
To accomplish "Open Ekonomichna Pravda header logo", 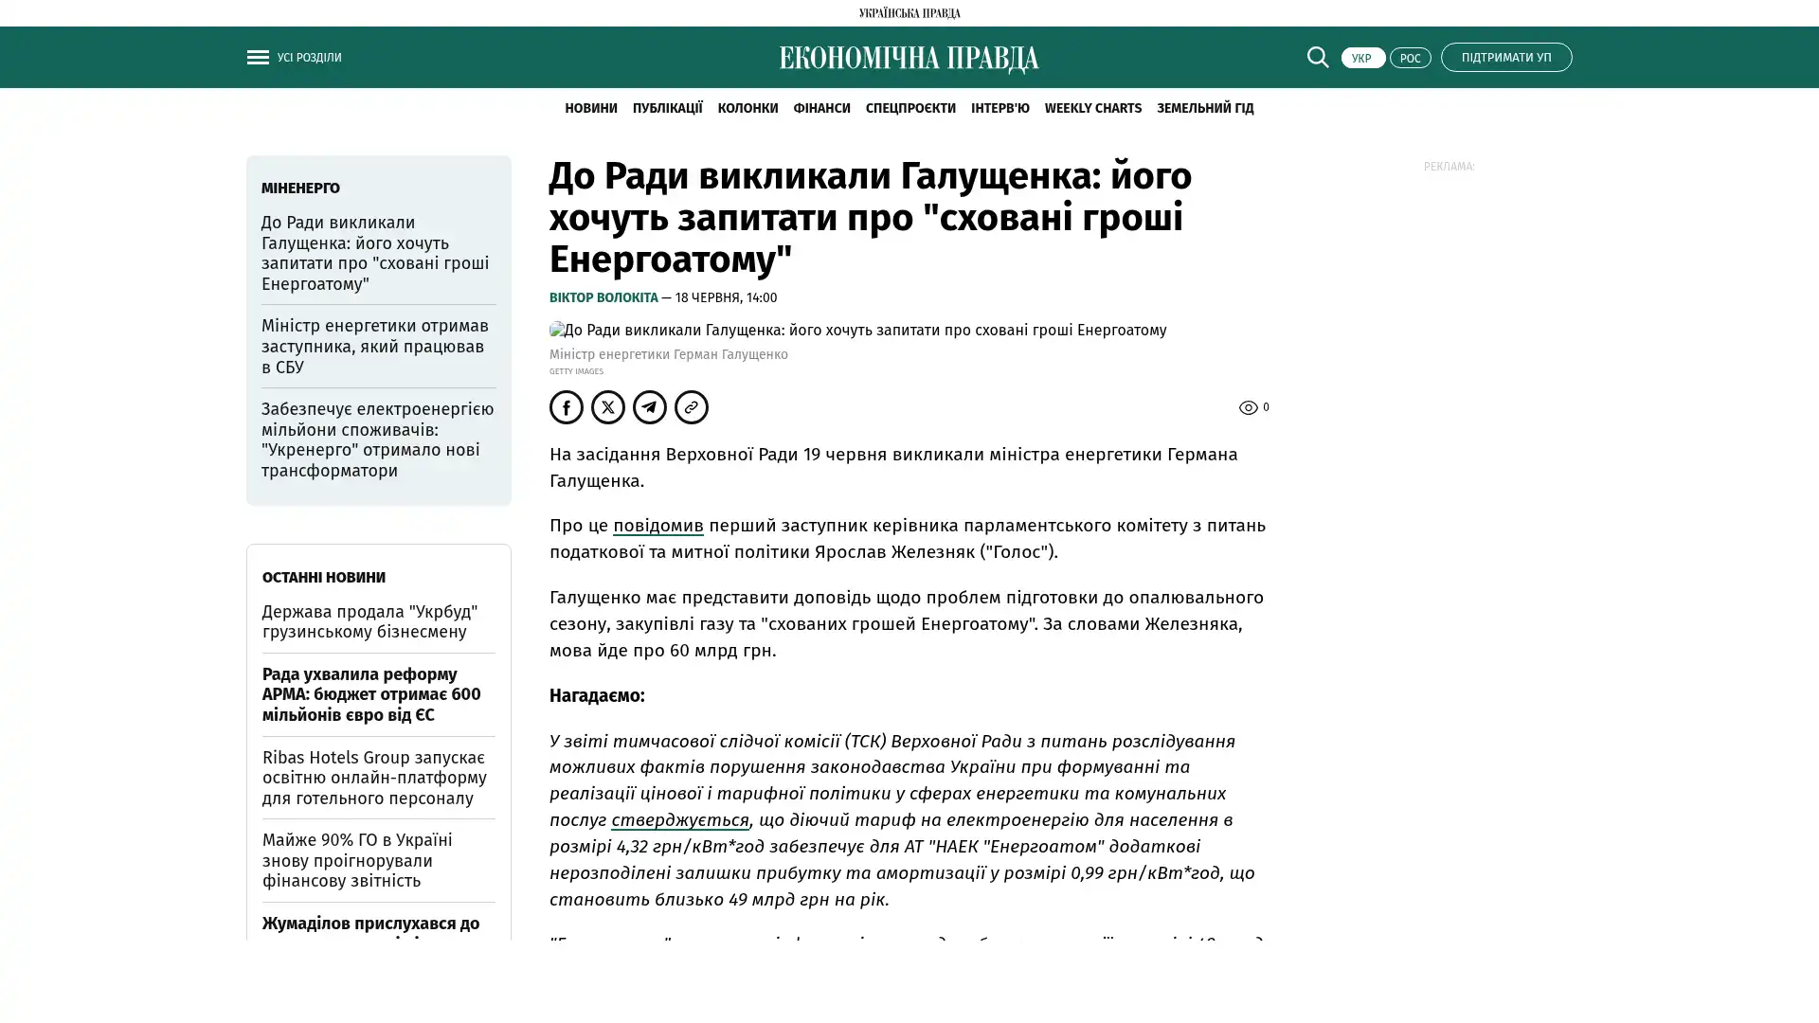I will pyautogui.click(x=909, y=59).
